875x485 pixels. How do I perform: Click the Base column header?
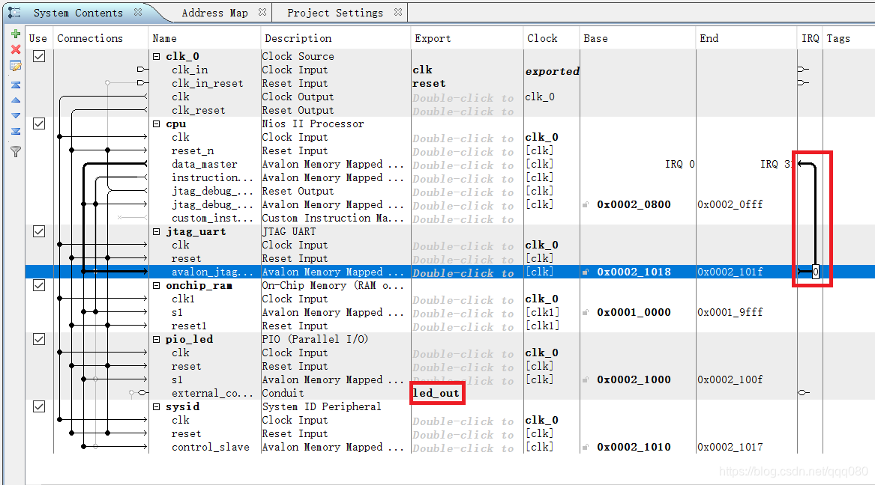pyautogui.click(x=638, y=38)
